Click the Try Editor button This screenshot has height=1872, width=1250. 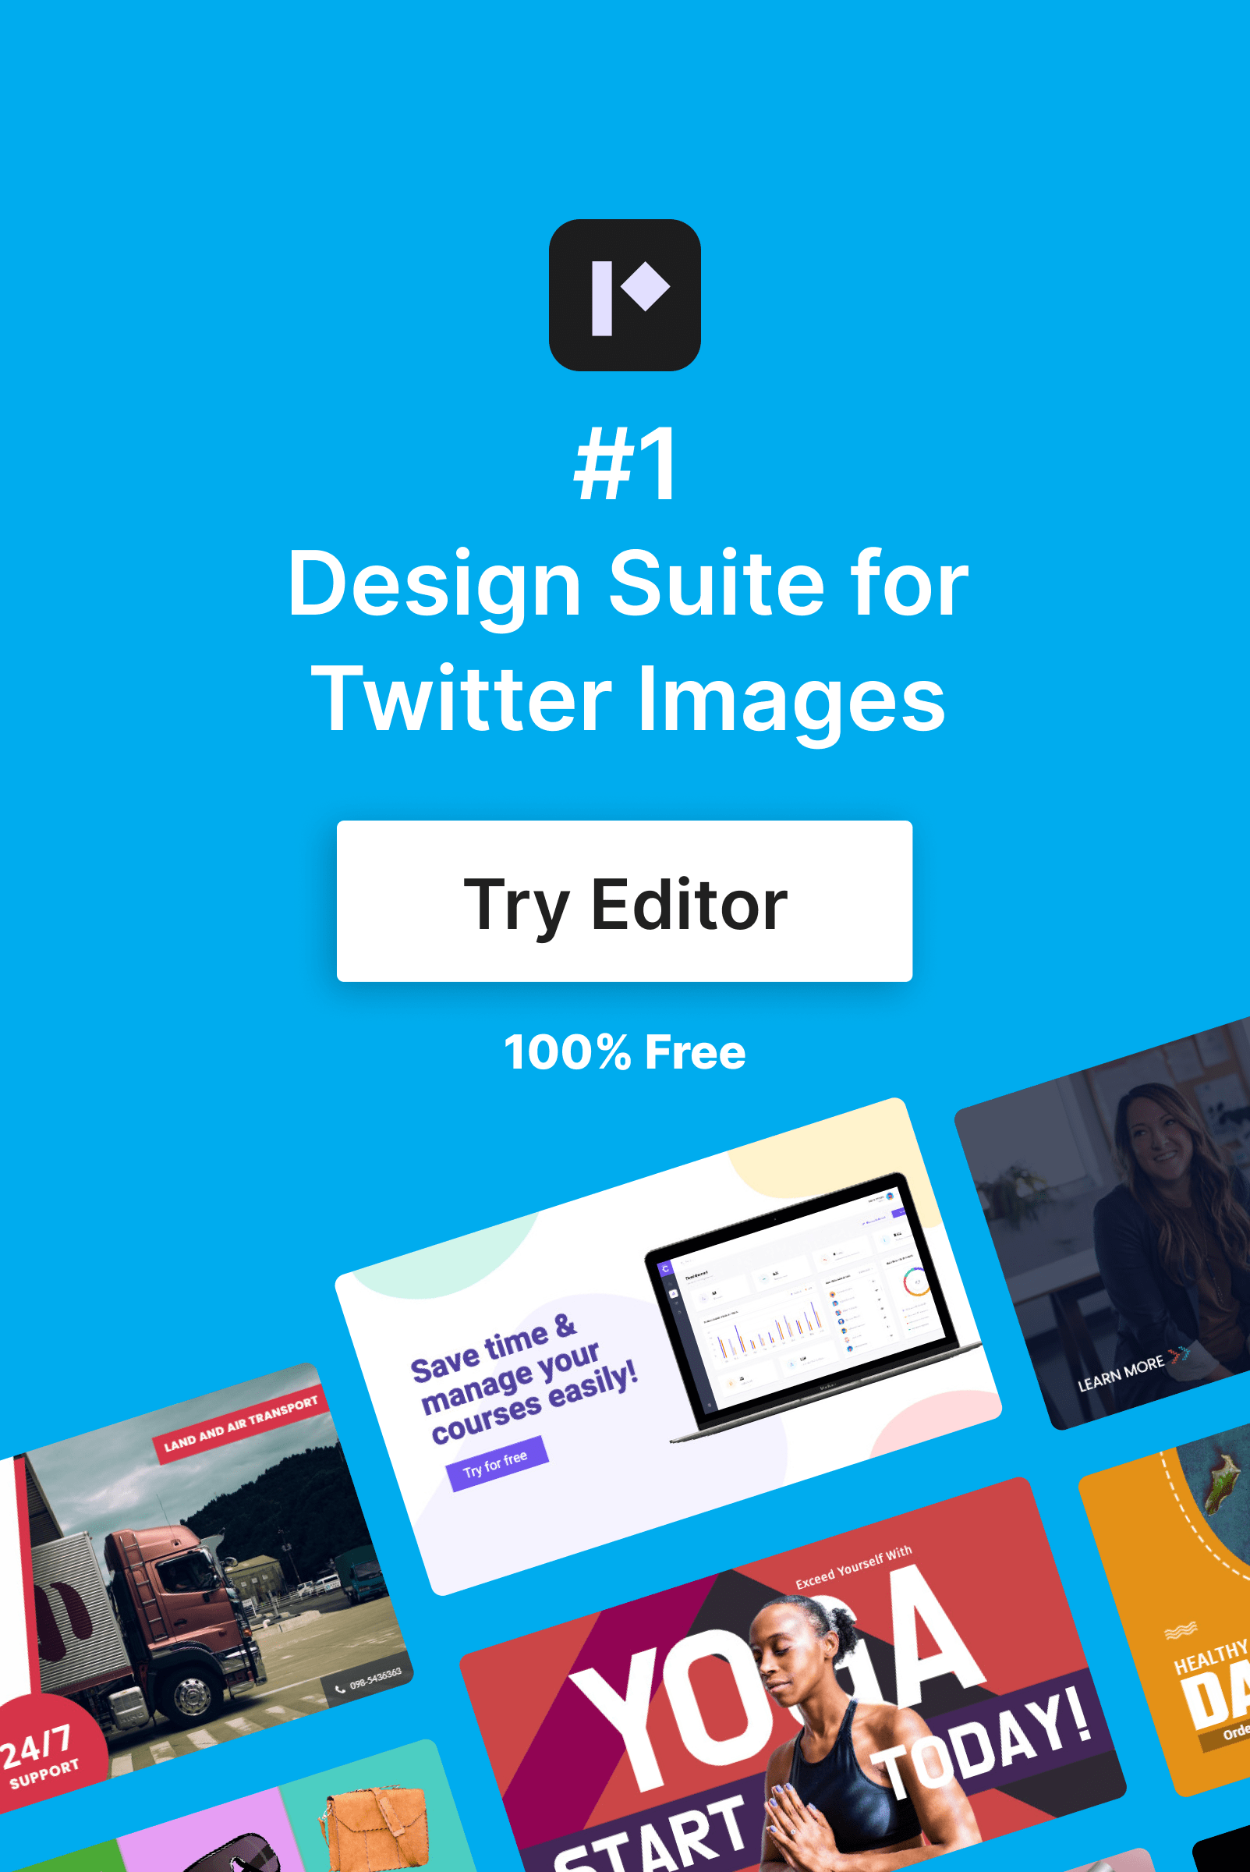[x=625, y=902]
